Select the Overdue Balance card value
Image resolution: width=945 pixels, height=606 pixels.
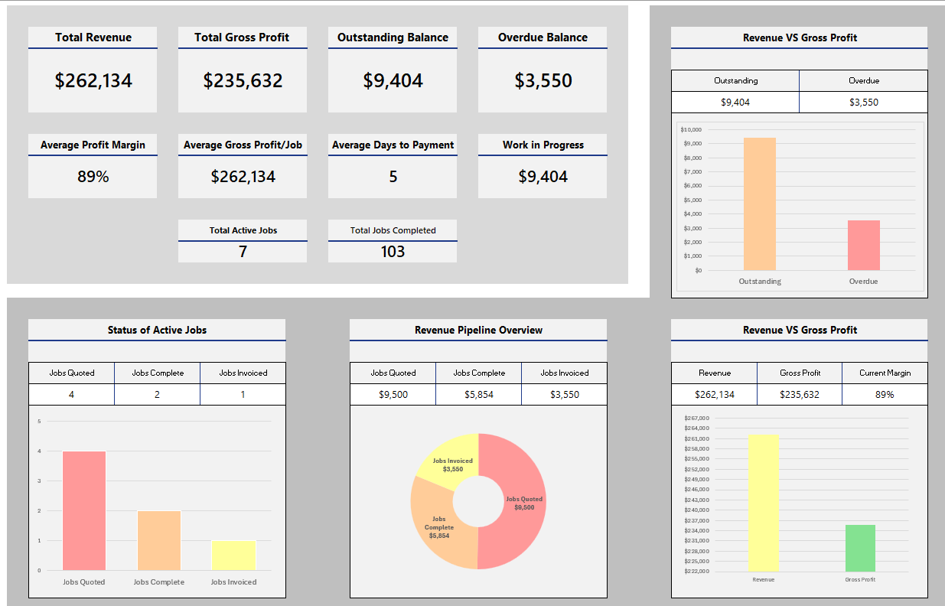(543, 80)
